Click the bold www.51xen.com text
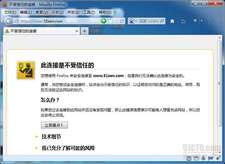The image size is (225, 164). point(108,76)
